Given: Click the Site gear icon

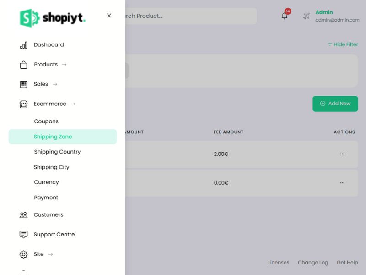Looking at the screenshot, I should tap(24, 254).
